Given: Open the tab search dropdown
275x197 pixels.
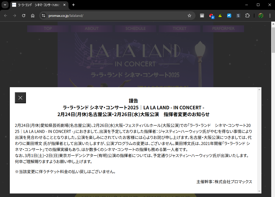Looking at the screenshot, I should tap(5, 5).
